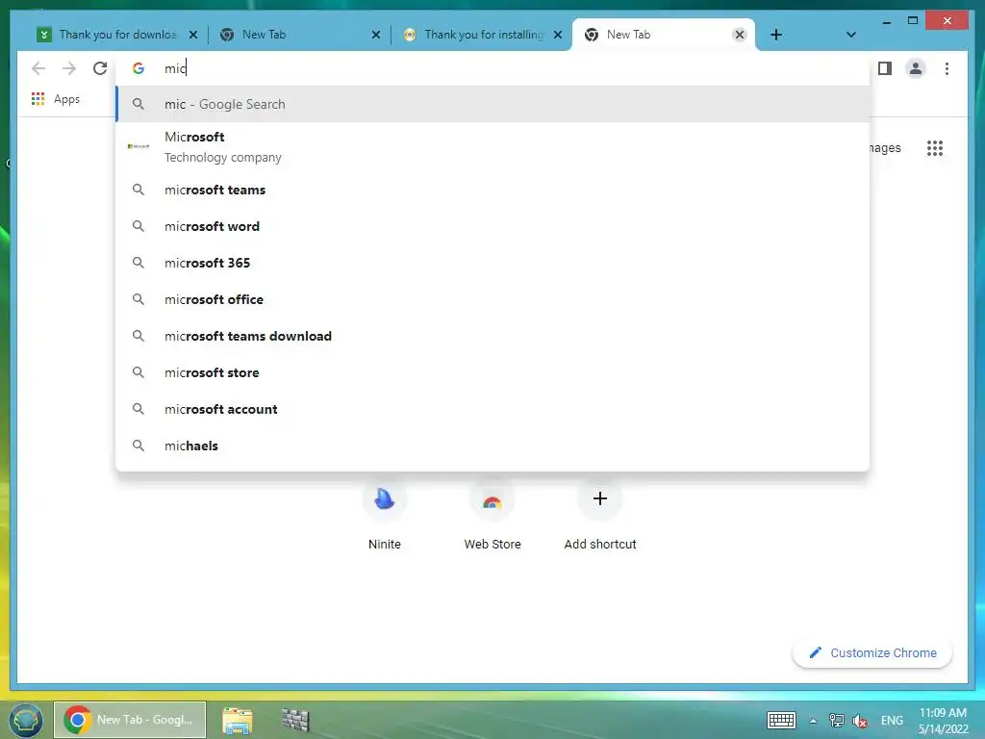
Task: Close the Thank you for installing tab
Action: pyautogui.click(x=558, y=35)
